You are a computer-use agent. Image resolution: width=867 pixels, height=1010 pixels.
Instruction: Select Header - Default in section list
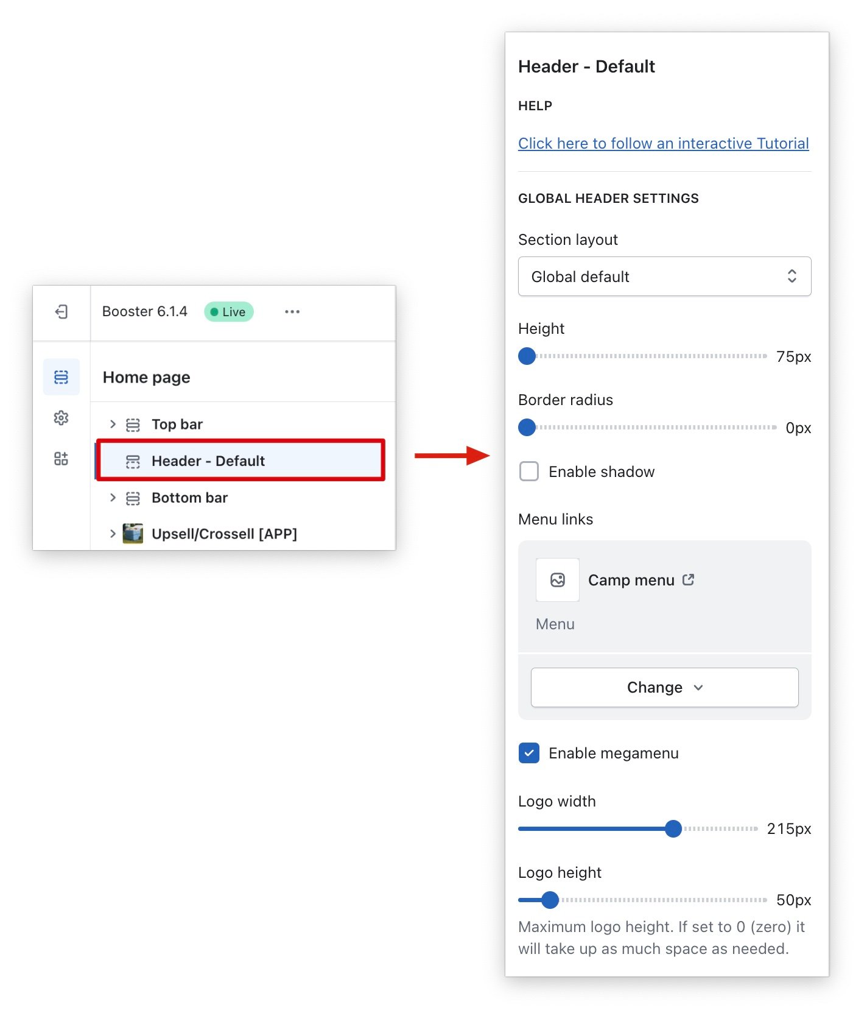coord(208,461)
